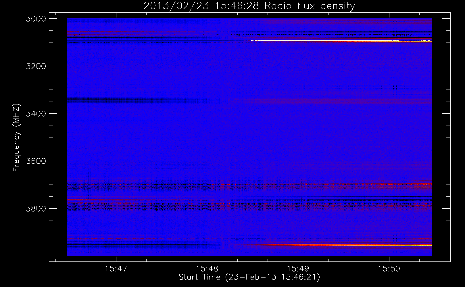This screenshot has height=287, width=465.
Task: Click the 3200 frequency tick label
Action: point(36,66)
